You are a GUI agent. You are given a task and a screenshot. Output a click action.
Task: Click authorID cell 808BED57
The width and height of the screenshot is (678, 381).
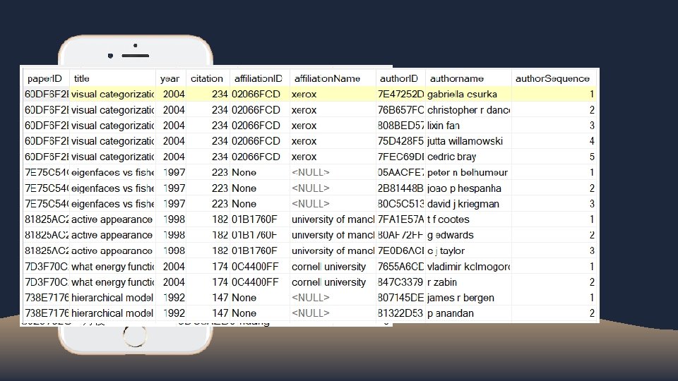[401, 126]
